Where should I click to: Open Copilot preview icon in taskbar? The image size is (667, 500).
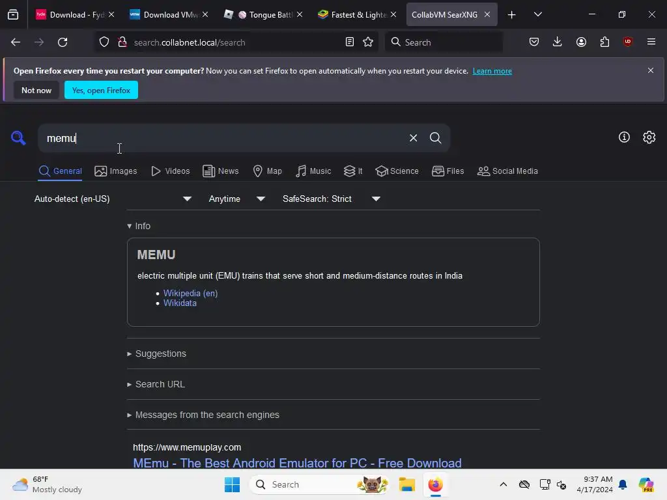tap(646, 484)
